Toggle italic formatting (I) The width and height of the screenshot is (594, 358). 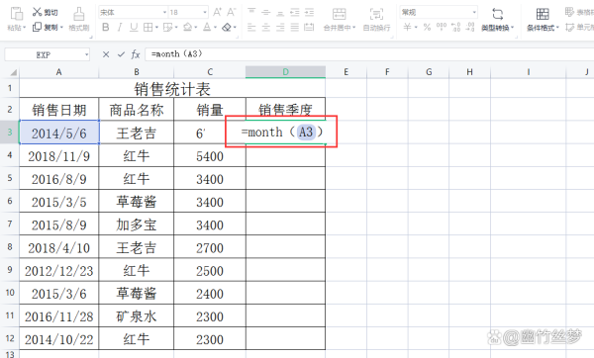120,28
